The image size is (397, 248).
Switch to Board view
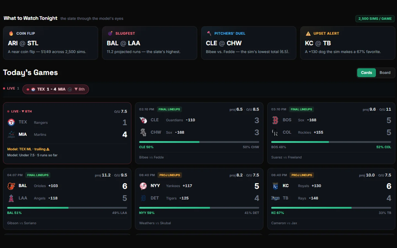point(385,73)
